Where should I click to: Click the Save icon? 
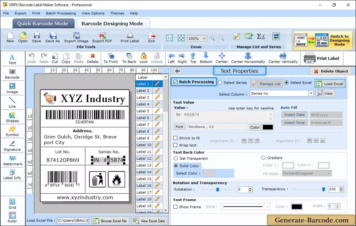[x=36, y=36]
